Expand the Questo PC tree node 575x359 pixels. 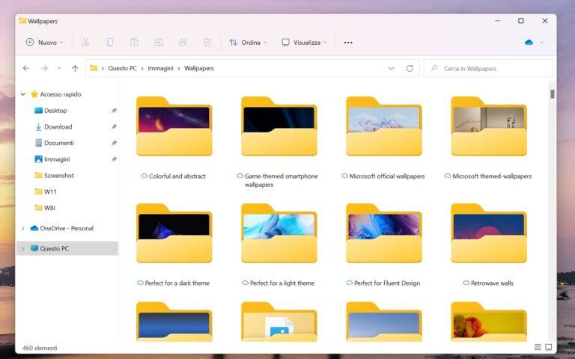pyautogui.click(x=22, y=248)
